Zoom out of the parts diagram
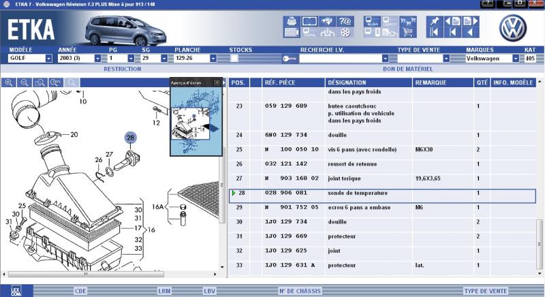Screen dimensions: 545x297 click(x=25, y=82)
